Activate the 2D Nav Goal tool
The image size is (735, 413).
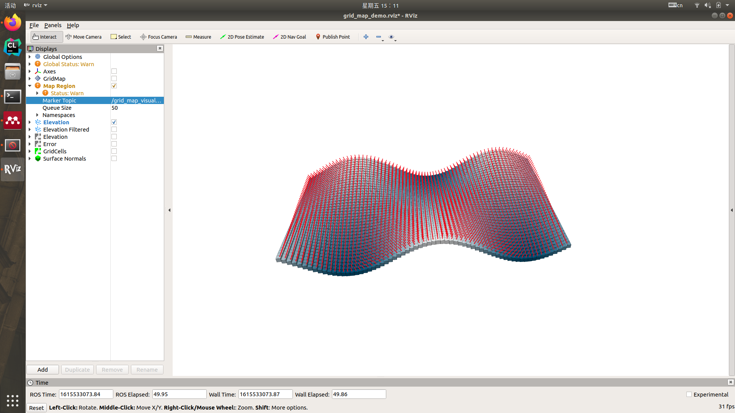[x=289, y=37]
